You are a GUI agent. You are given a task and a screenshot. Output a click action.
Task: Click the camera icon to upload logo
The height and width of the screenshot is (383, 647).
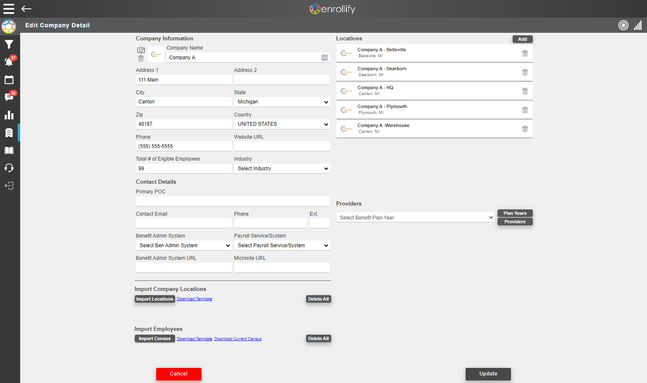141,50
